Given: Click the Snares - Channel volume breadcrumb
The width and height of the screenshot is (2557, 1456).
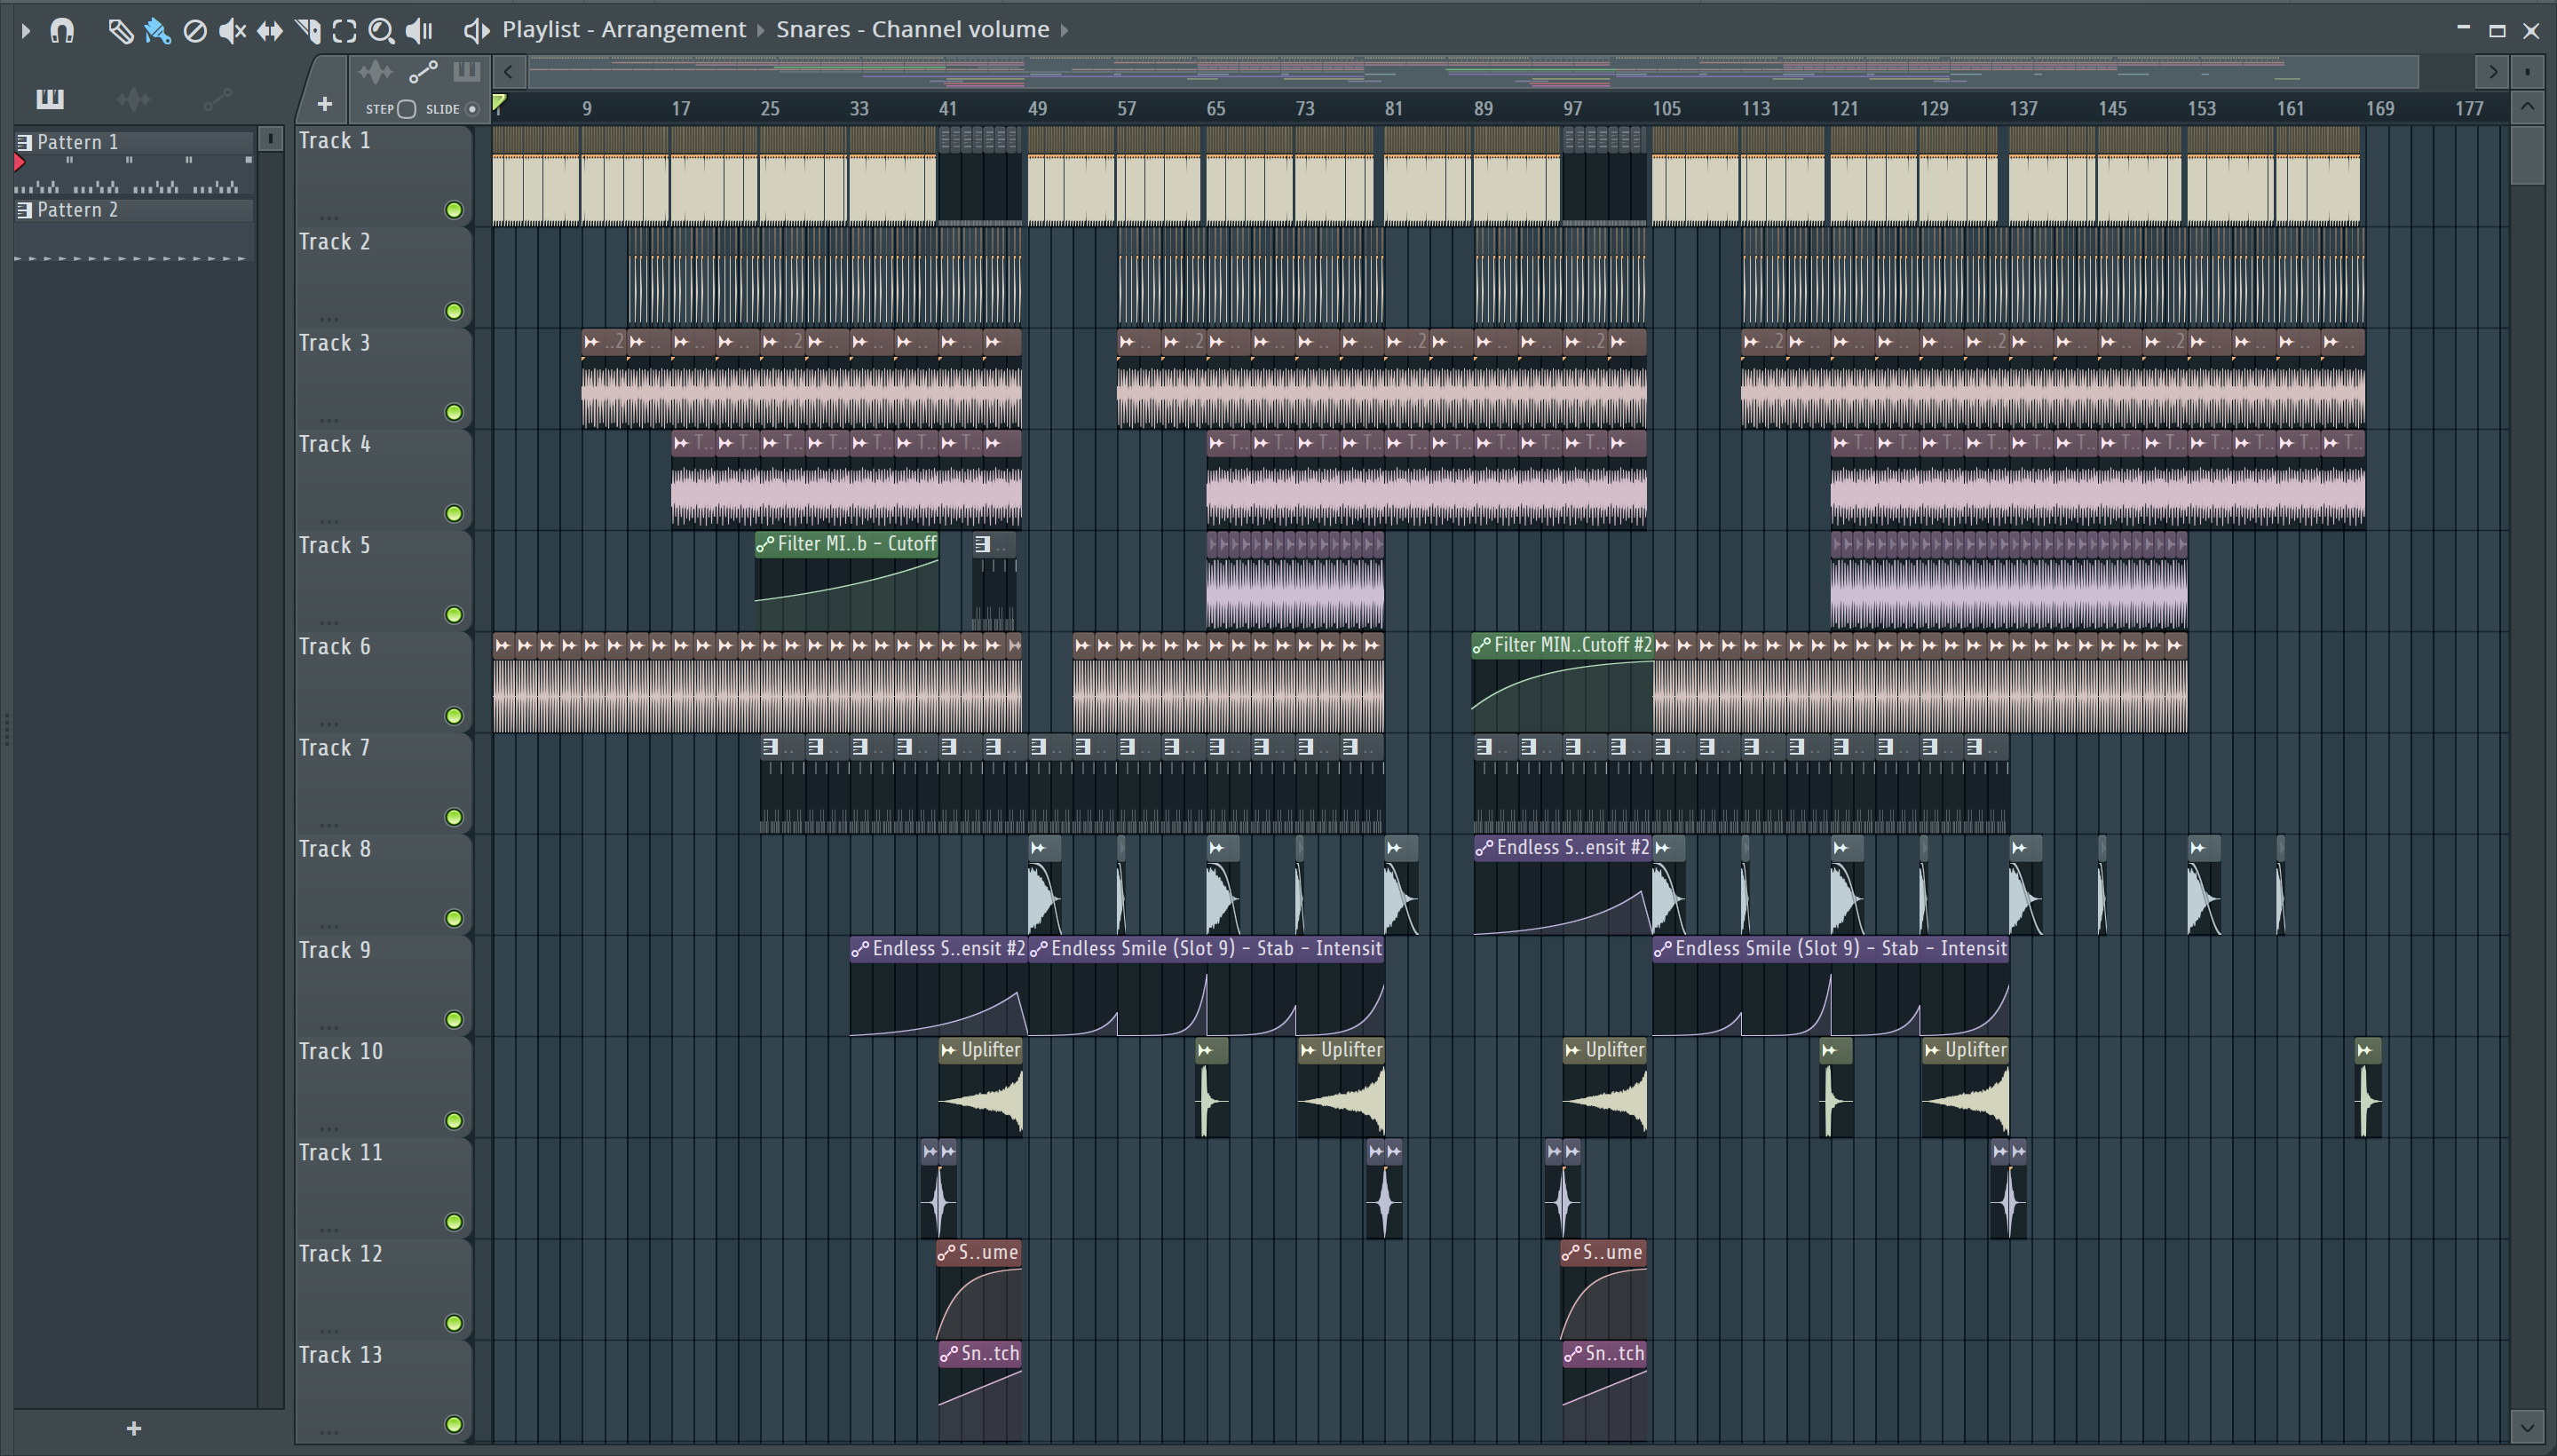Looking at the screenshot, I should point(913,30).
